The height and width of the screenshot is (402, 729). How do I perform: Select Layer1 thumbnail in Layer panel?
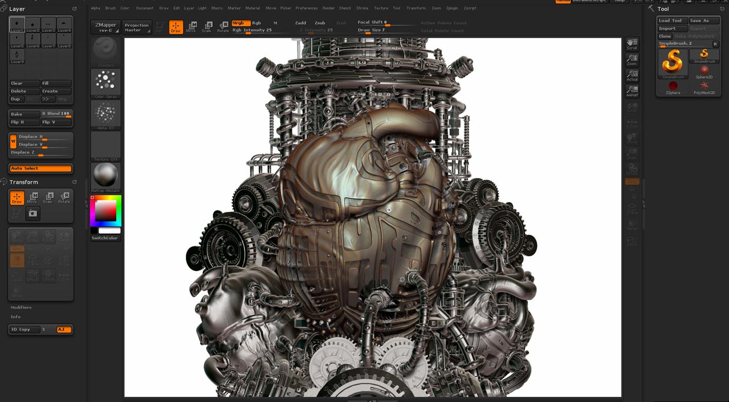coord(17,25)
